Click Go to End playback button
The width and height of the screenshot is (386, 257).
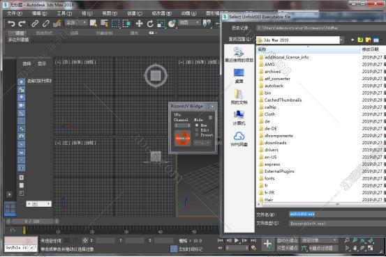tap(253, 240)
